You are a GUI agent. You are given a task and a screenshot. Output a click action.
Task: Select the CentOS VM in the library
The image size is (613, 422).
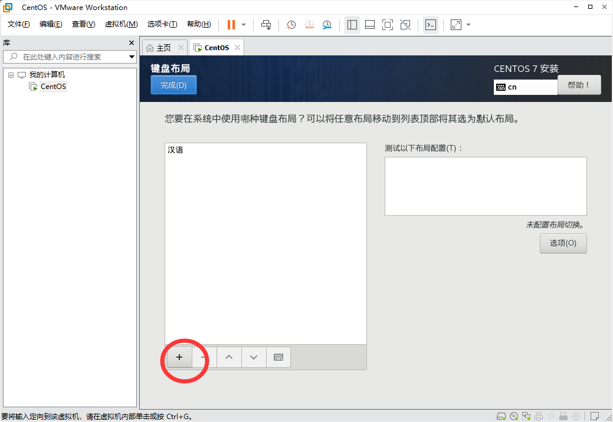53,86
